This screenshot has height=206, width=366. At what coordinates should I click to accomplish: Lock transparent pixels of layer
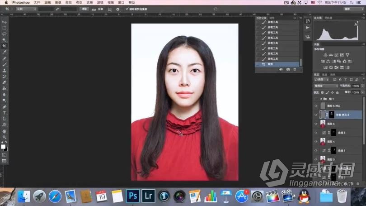(x=322, y=93)
